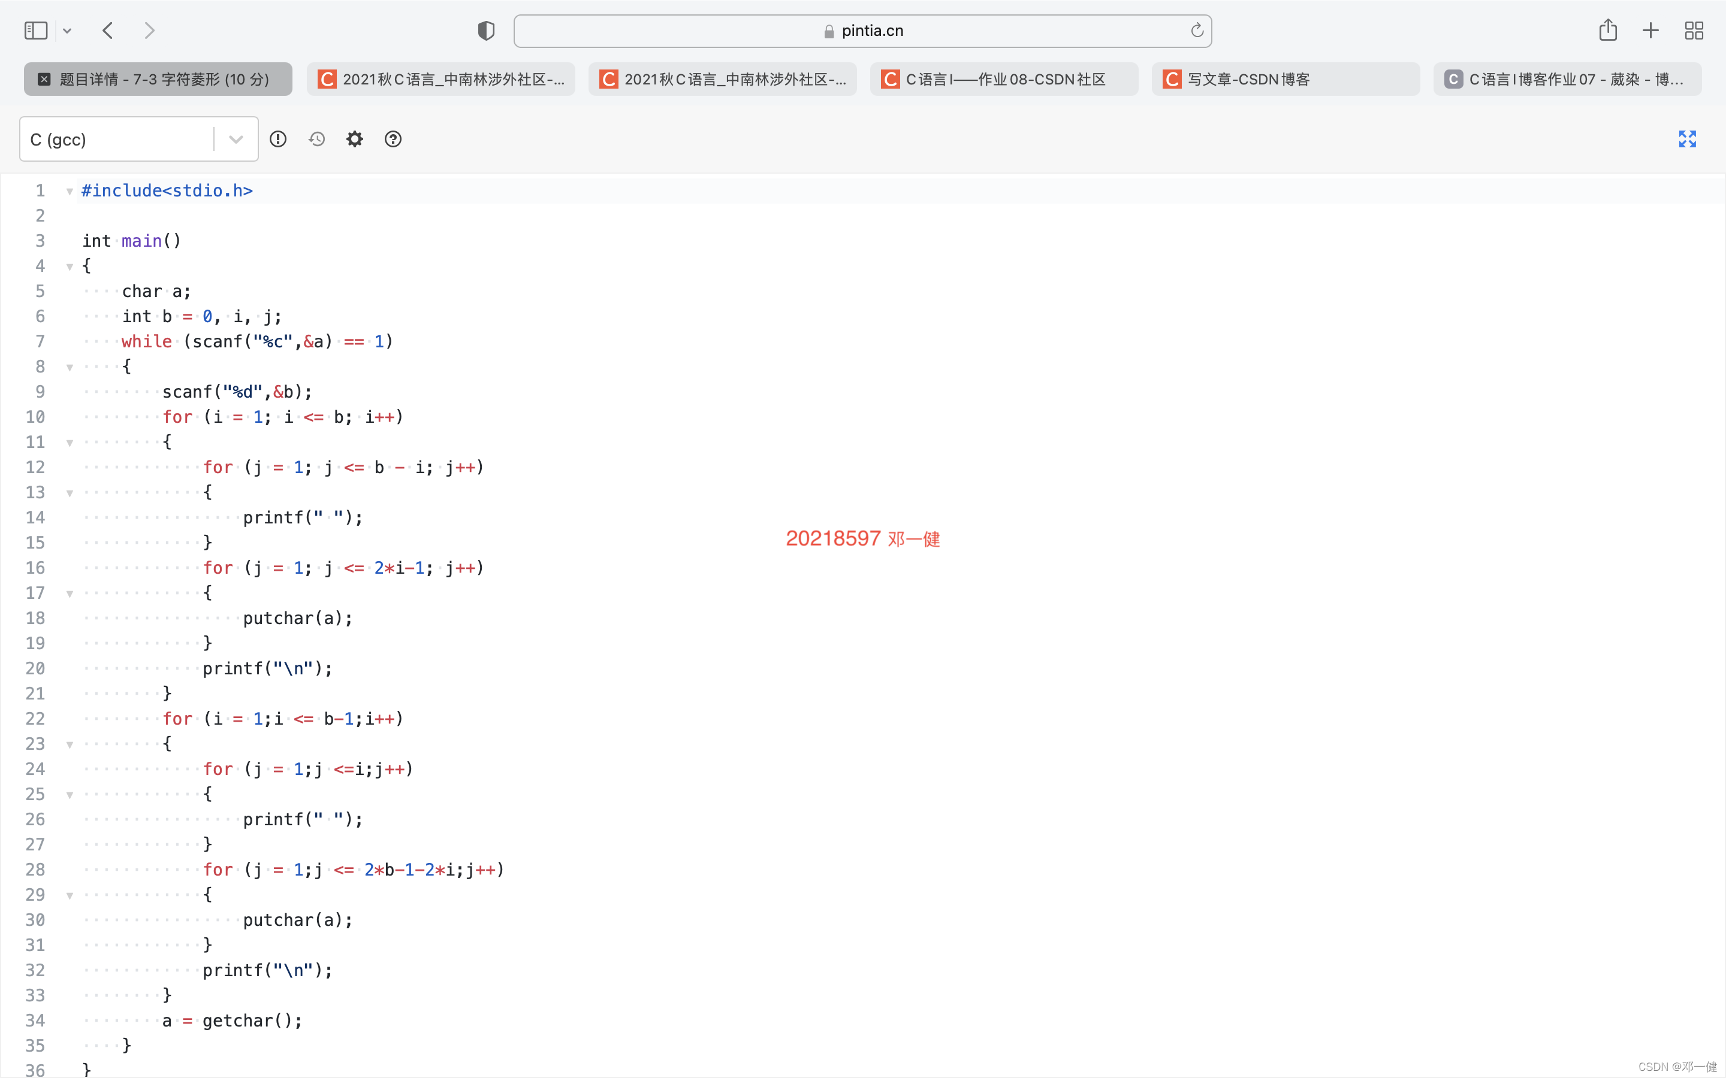Click putchar(a); on line 18
Screen dimensions: 1726x1078
pos(298,618)
